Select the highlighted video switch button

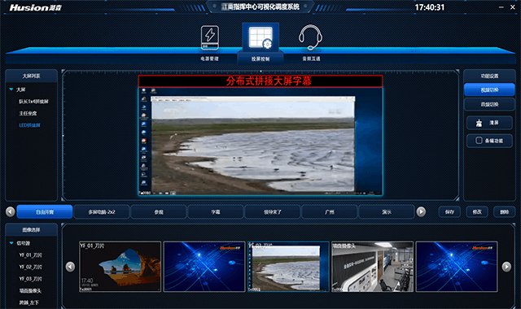[489, 90]
